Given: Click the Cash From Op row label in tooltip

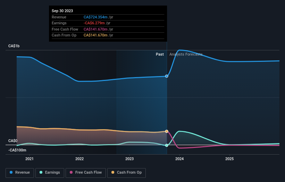Looking at the screenshot, I should coord(64,35).
